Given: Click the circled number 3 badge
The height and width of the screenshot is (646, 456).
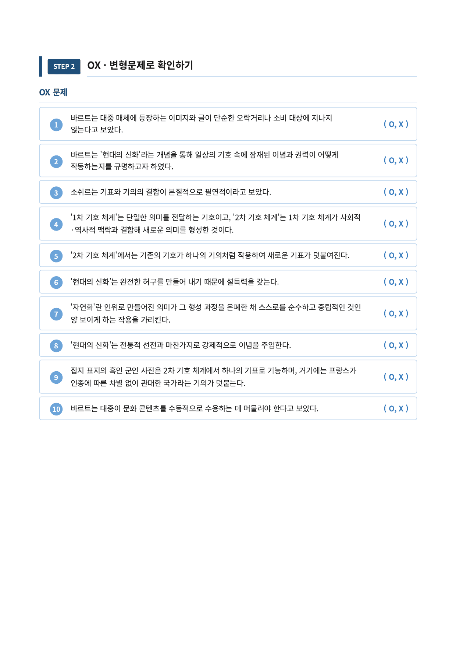Looking at the screenshot, I should [56, 193].
